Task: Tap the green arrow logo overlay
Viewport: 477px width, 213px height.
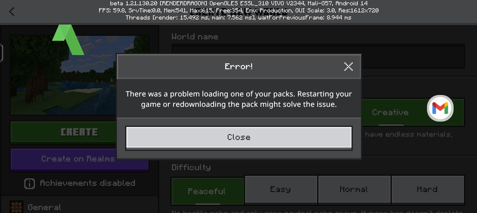Action: coord(68,40)
